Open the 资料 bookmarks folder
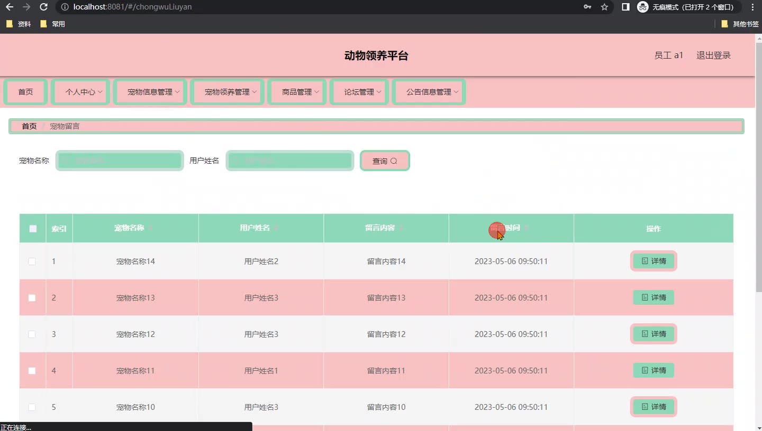The width and height of the screenshot is (762, 431). click(19, 24)
